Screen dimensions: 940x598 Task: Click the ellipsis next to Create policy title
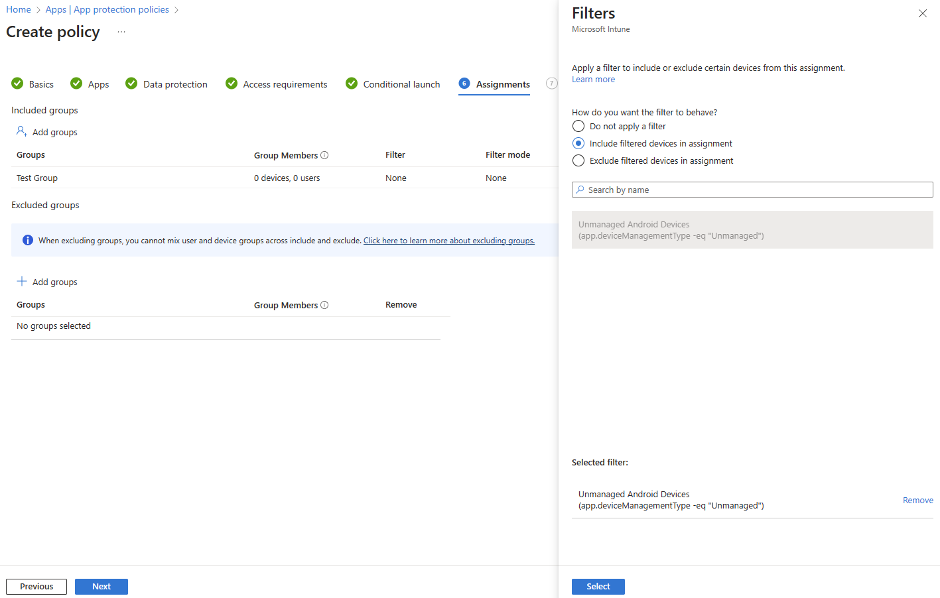click(121, 31)
